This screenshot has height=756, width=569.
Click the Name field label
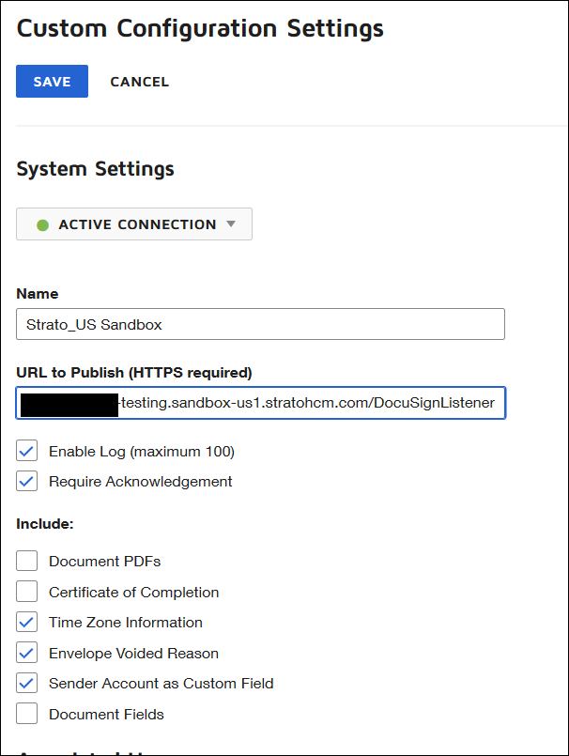38,294
